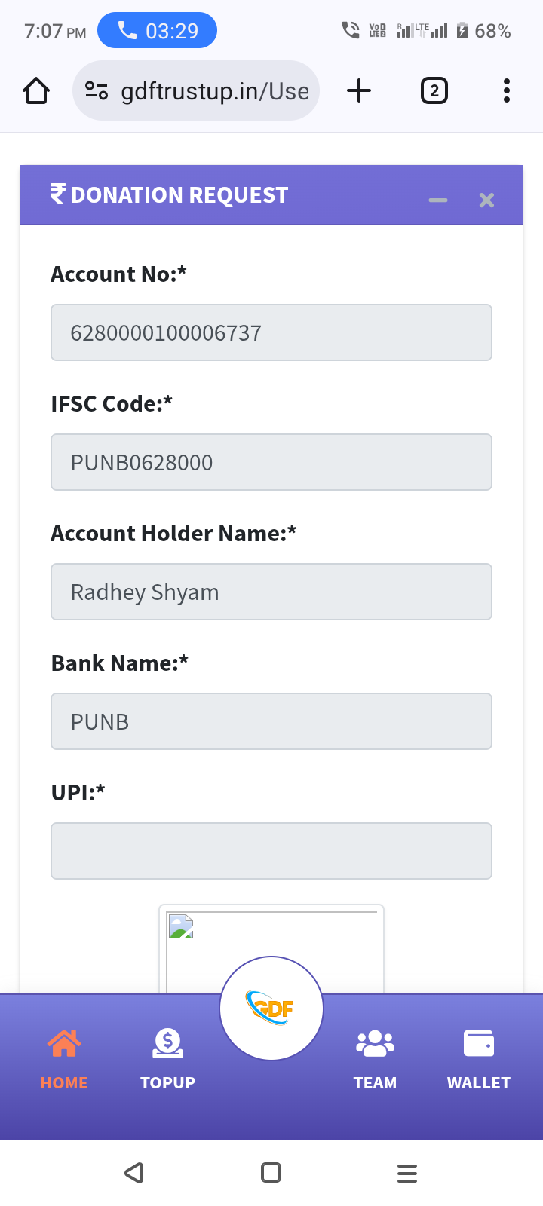Open the Wallet tab
The image size is (543, 1206).
(x=478, y=1059)
